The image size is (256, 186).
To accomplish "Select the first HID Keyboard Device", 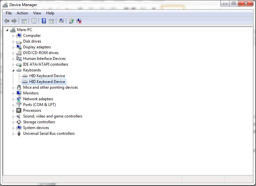I will [47, 76].
